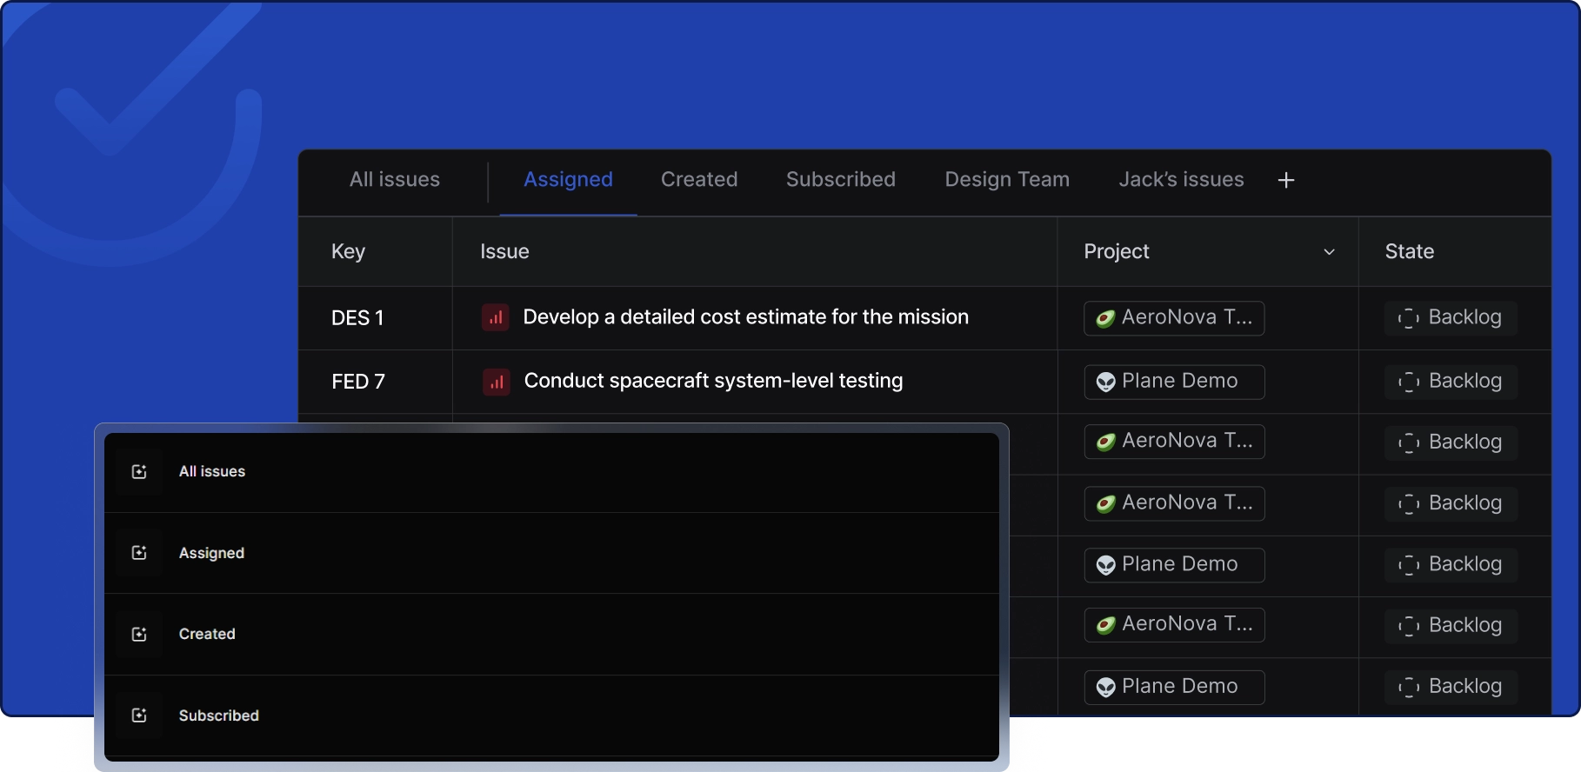Viewport: 1581px width, 772px height.
Task: Select the All issues tab at the top
Action: [395, 179]
